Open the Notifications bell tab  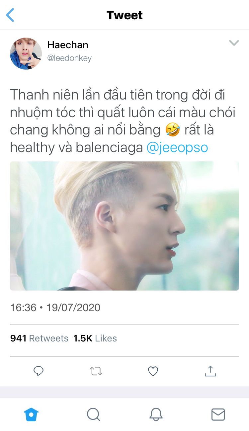(156, 415)
